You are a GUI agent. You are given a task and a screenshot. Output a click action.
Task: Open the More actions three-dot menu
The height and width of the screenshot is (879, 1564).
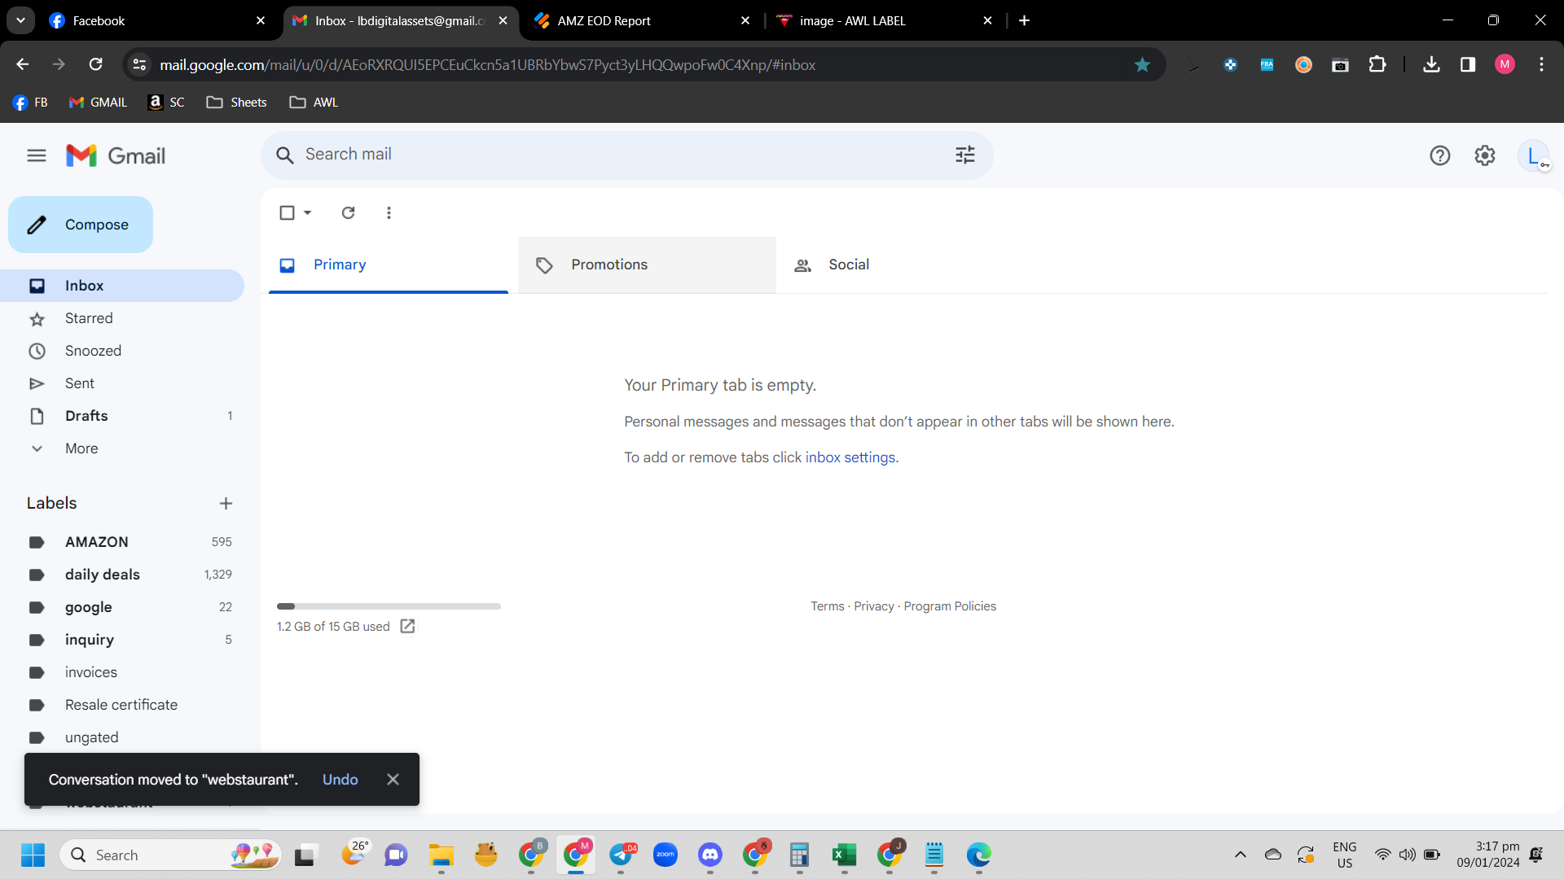tap(389, 212)
